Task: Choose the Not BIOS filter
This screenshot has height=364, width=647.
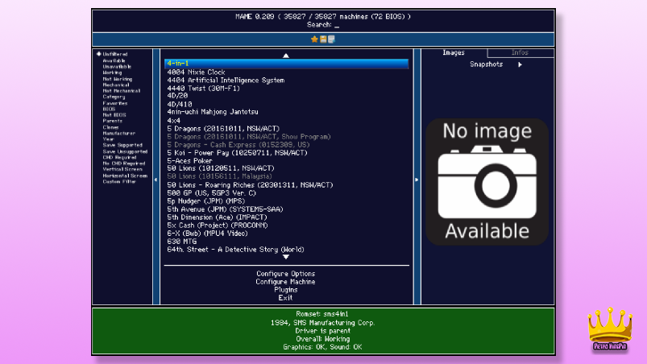Action: coord(114,115)
